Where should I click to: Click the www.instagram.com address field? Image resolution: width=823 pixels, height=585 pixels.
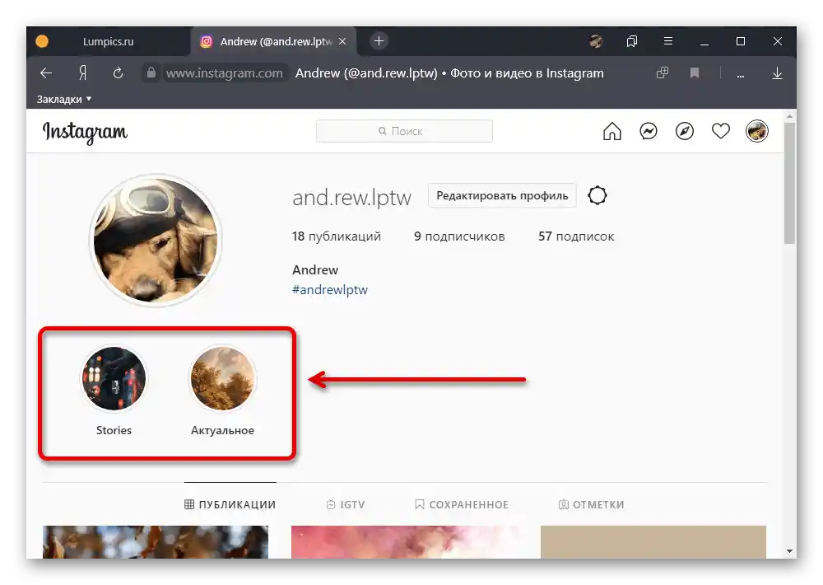[224, 73]
